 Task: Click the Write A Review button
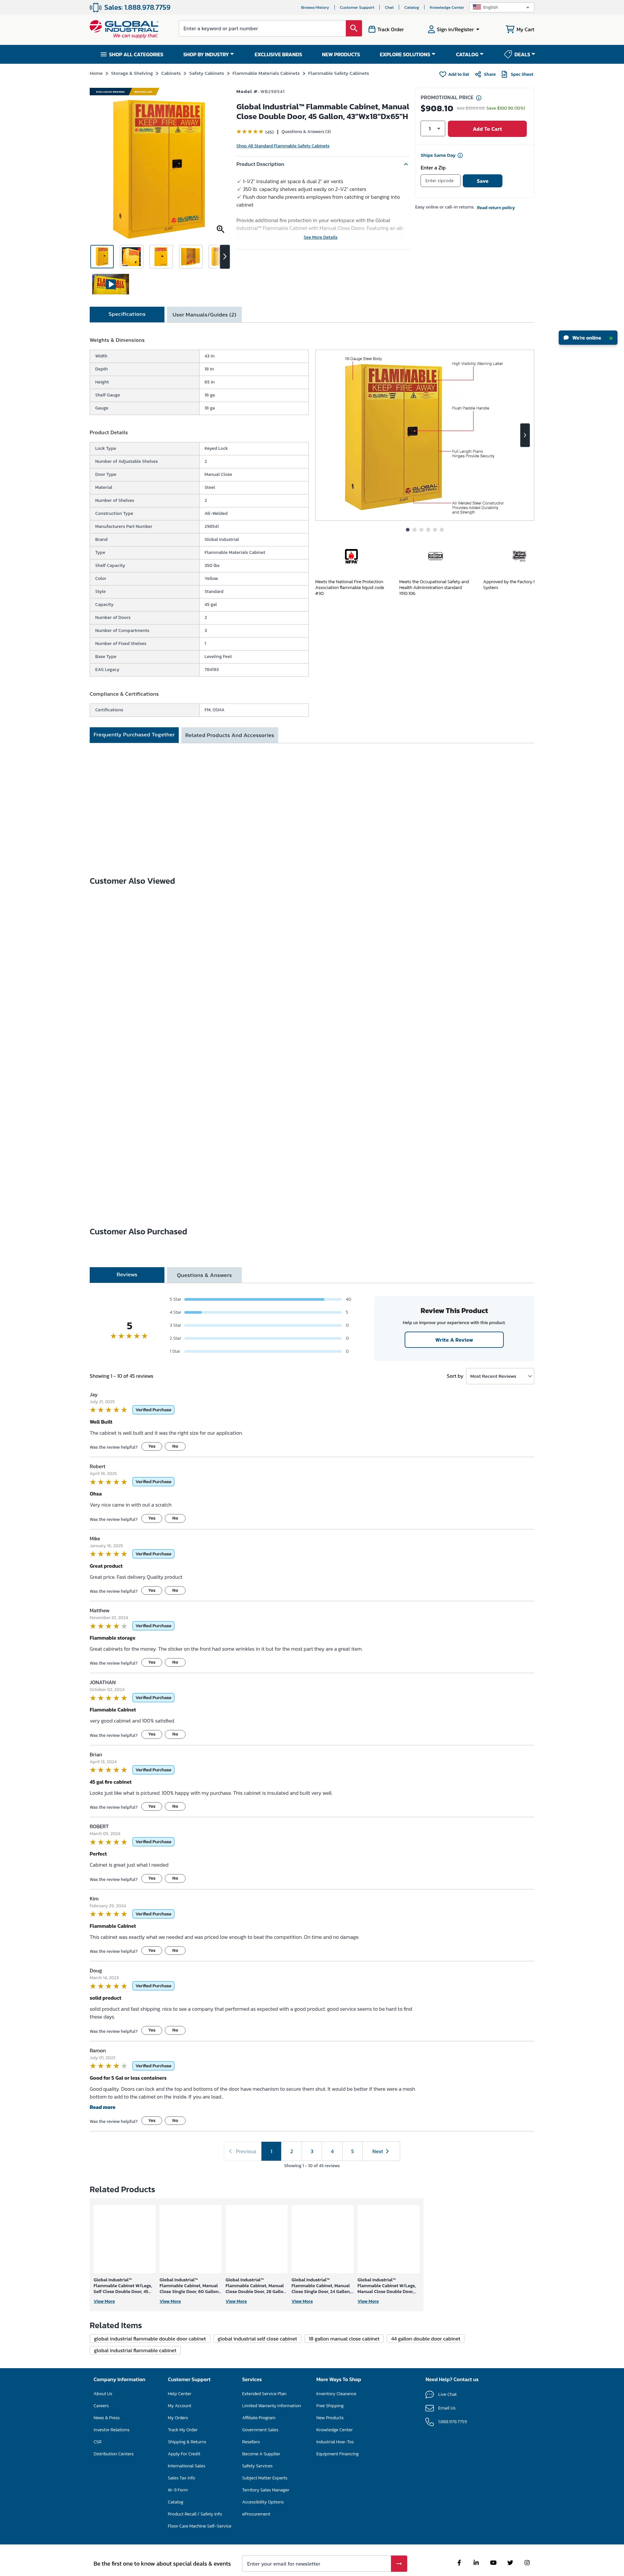coord(454,1340)
